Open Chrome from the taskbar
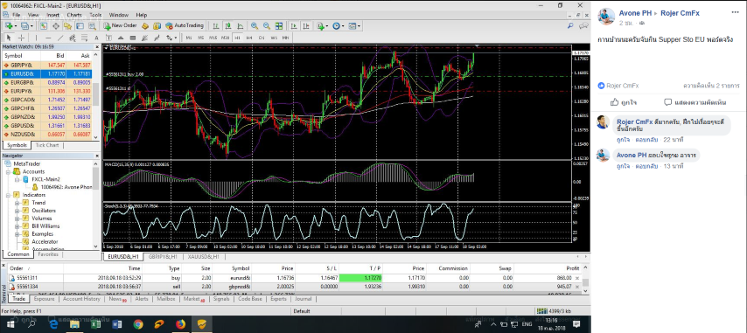The height and width of the screenshot is (333, 747). tap(137, 324)
